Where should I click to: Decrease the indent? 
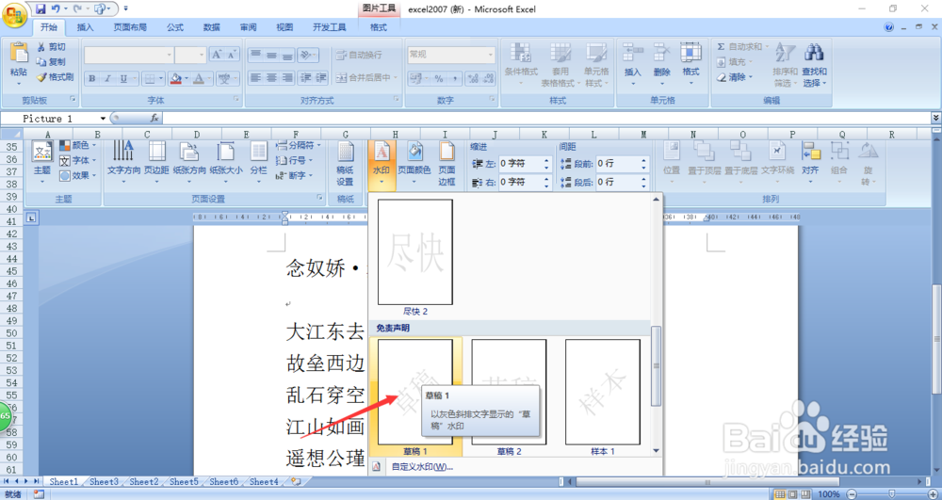click(306, 77)
